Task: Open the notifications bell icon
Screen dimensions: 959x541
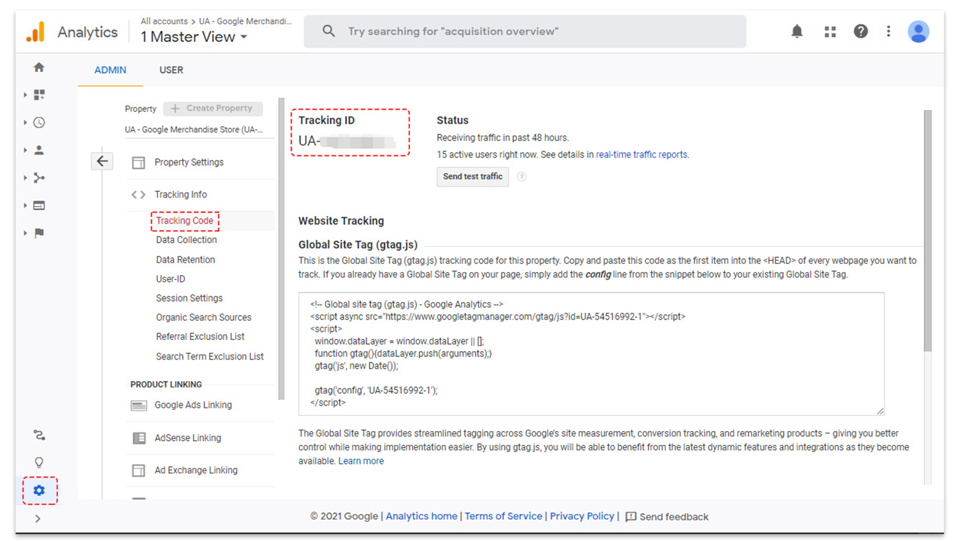Action: 796,32
